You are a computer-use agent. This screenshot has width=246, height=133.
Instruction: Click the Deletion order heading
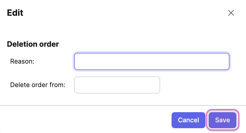click(x=33, y=44)
